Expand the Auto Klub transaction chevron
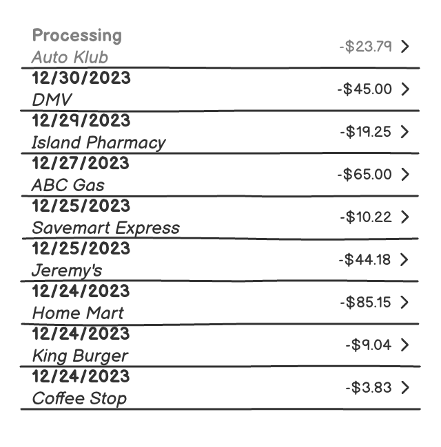The width and height of the screenshot is (441, 447). 405,46
